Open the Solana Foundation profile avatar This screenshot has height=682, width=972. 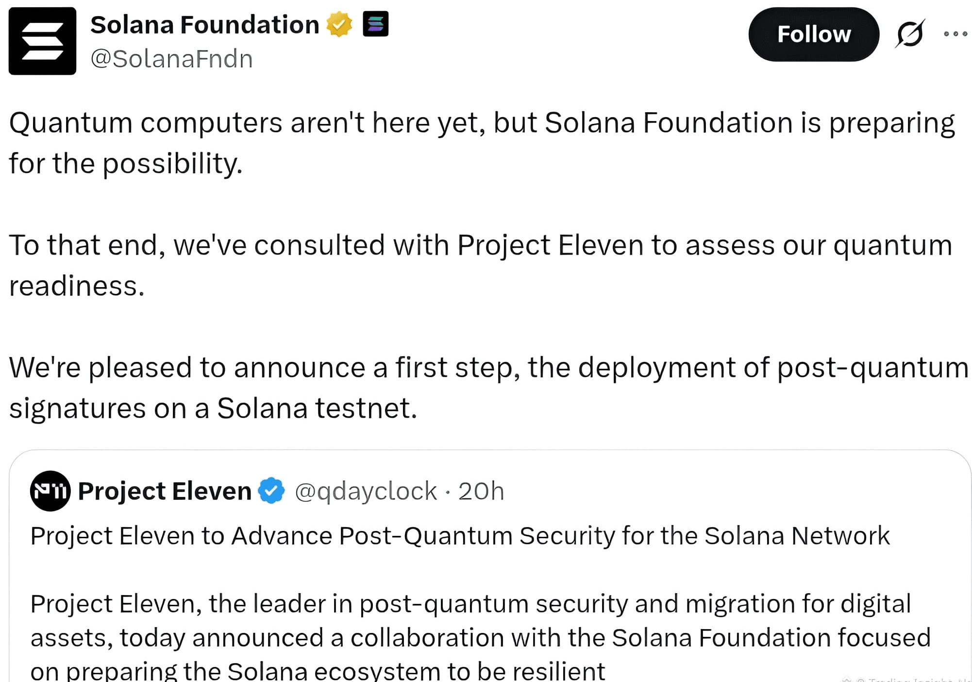42,41
